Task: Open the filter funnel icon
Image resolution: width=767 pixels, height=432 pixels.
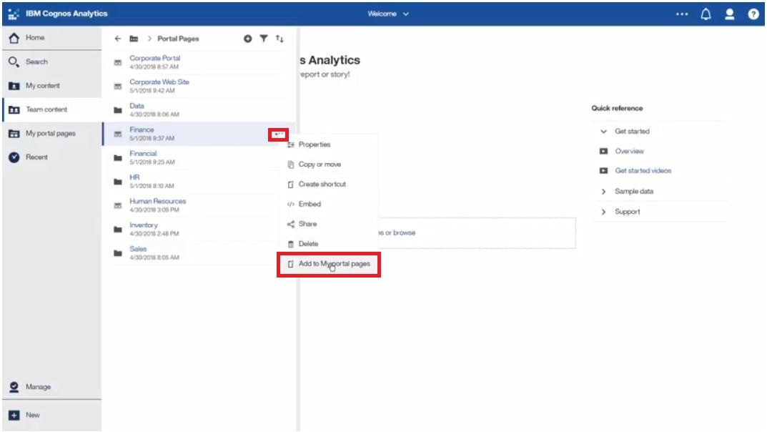Action: tap(264, 38)
